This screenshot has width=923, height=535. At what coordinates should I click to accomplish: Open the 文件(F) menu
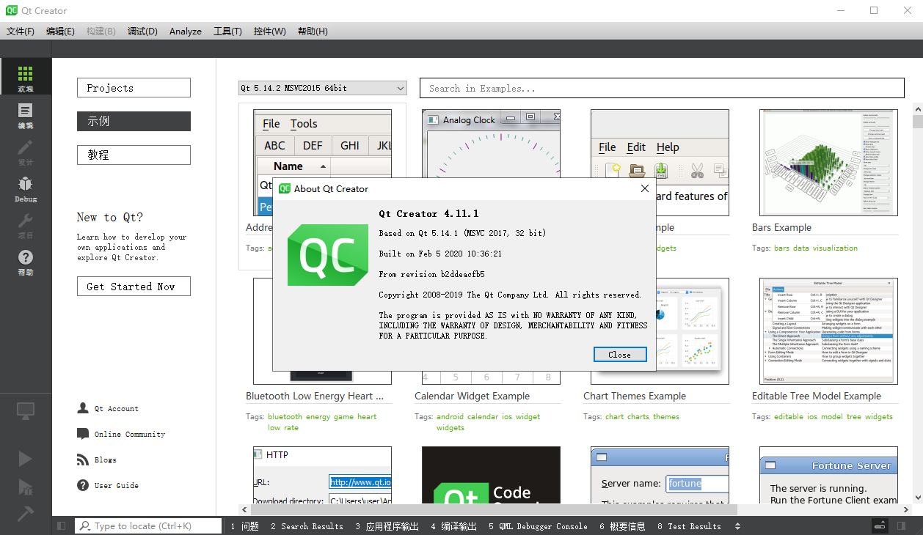[x=21, y=32]
